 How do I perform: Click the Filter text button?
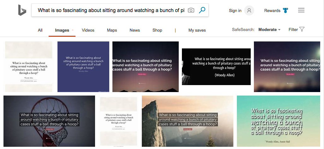click(x=293, y=30)
